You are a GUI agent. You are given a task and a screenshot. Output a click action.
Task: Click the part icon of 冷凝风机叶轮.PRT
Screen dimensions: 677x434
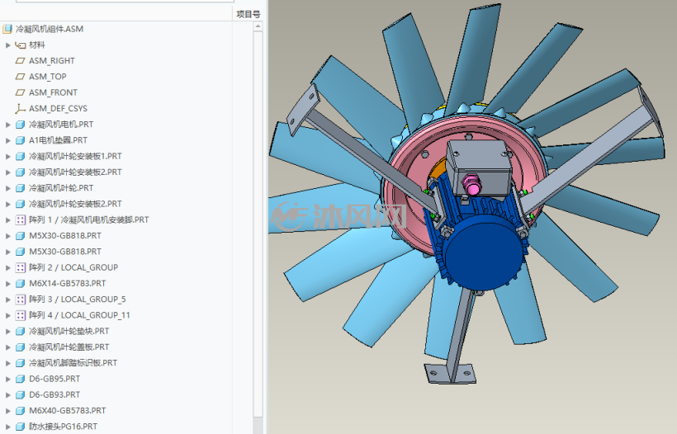tap(21, 188)
